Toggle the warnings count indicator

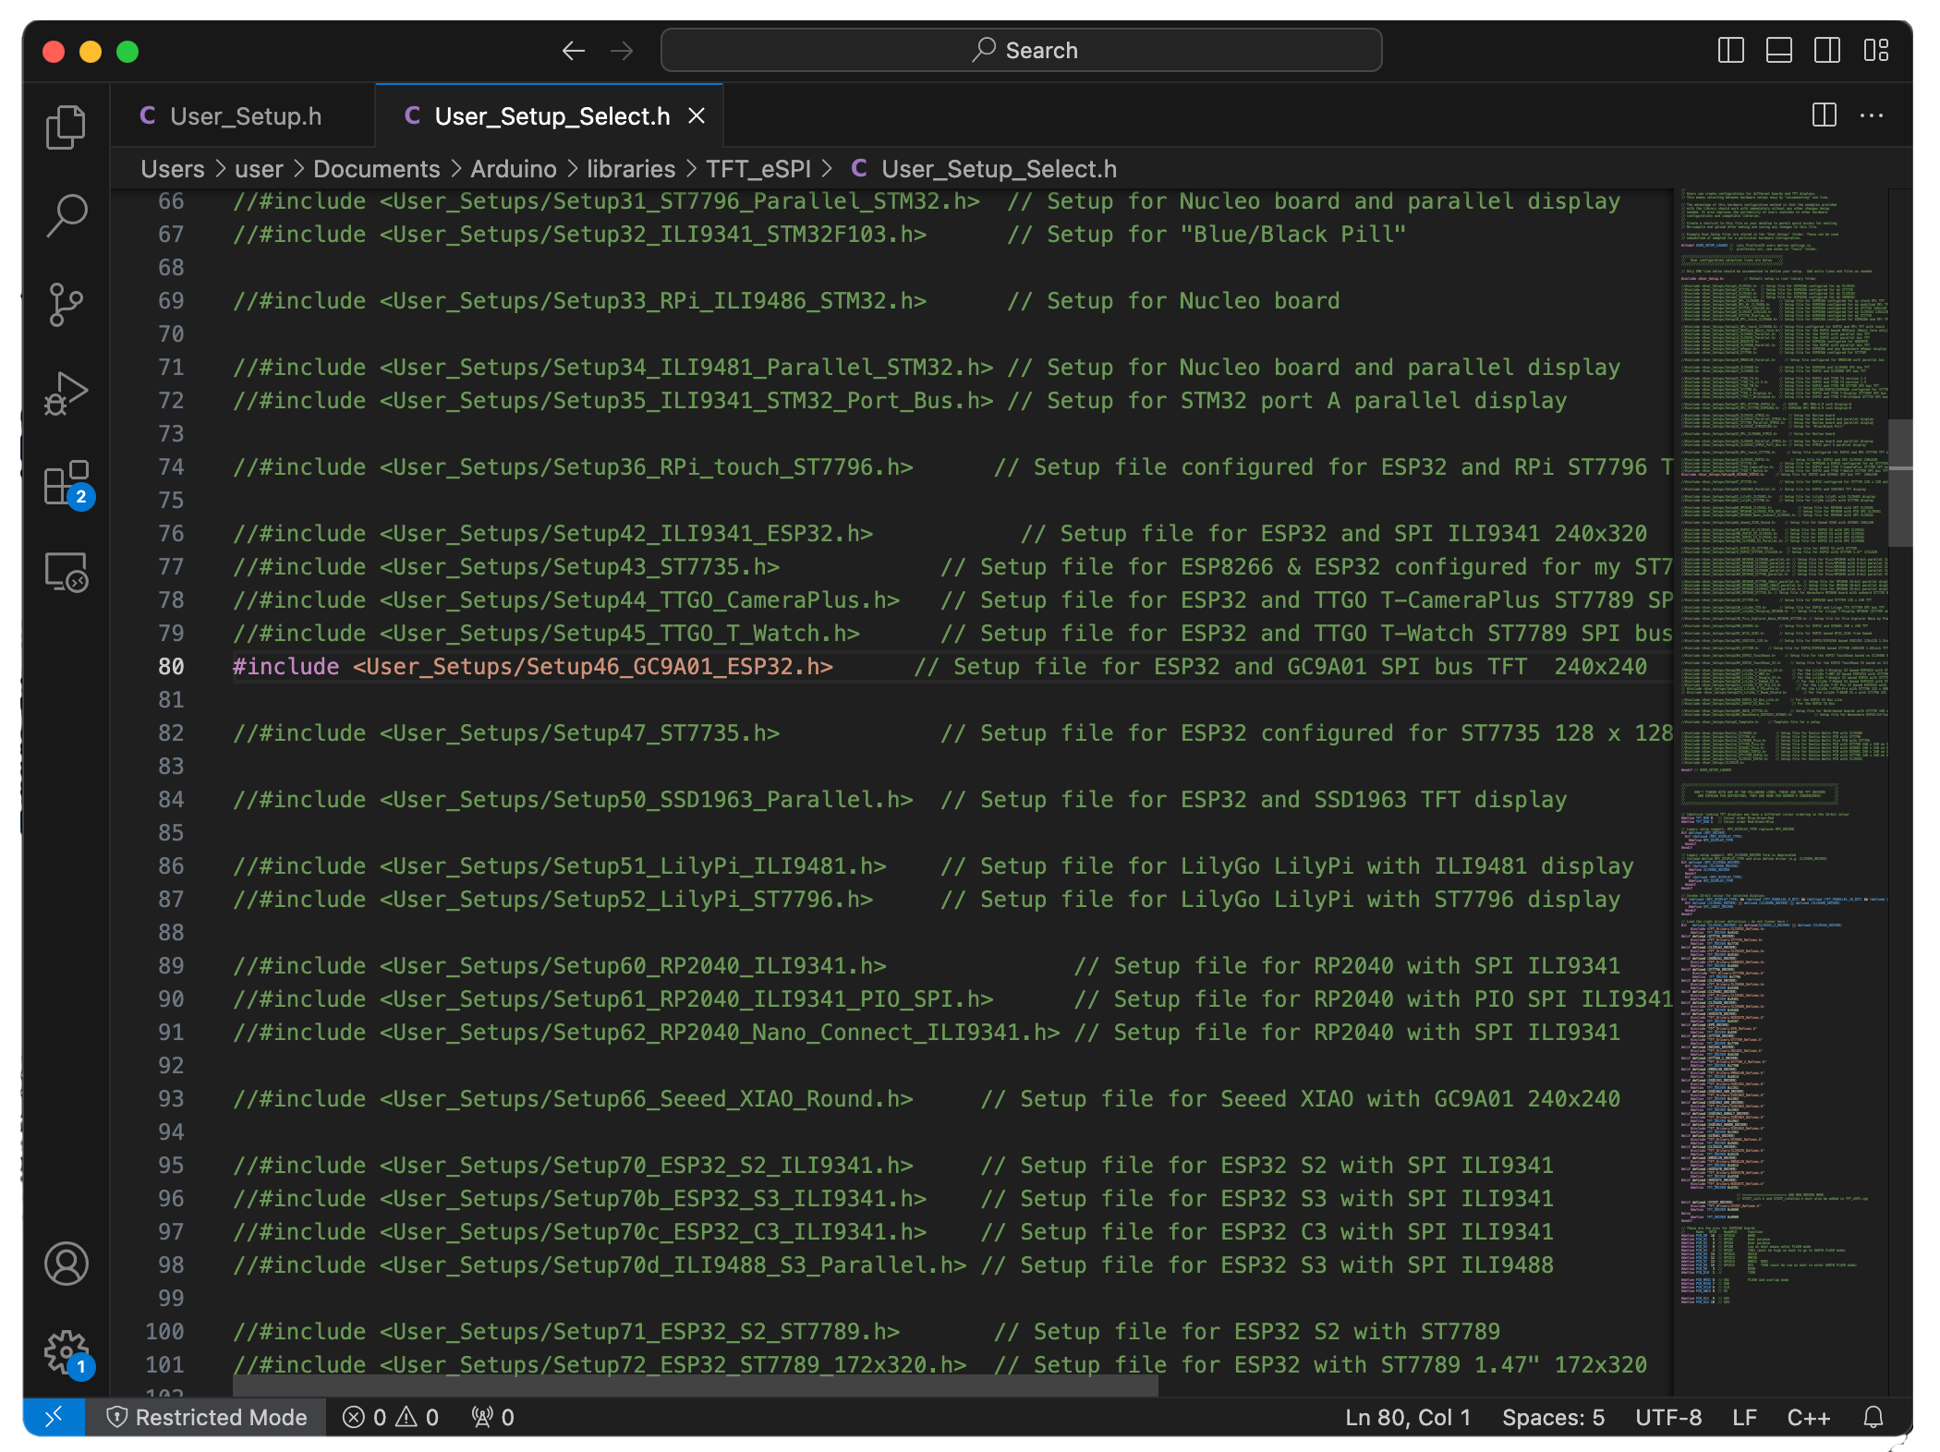412,1419
